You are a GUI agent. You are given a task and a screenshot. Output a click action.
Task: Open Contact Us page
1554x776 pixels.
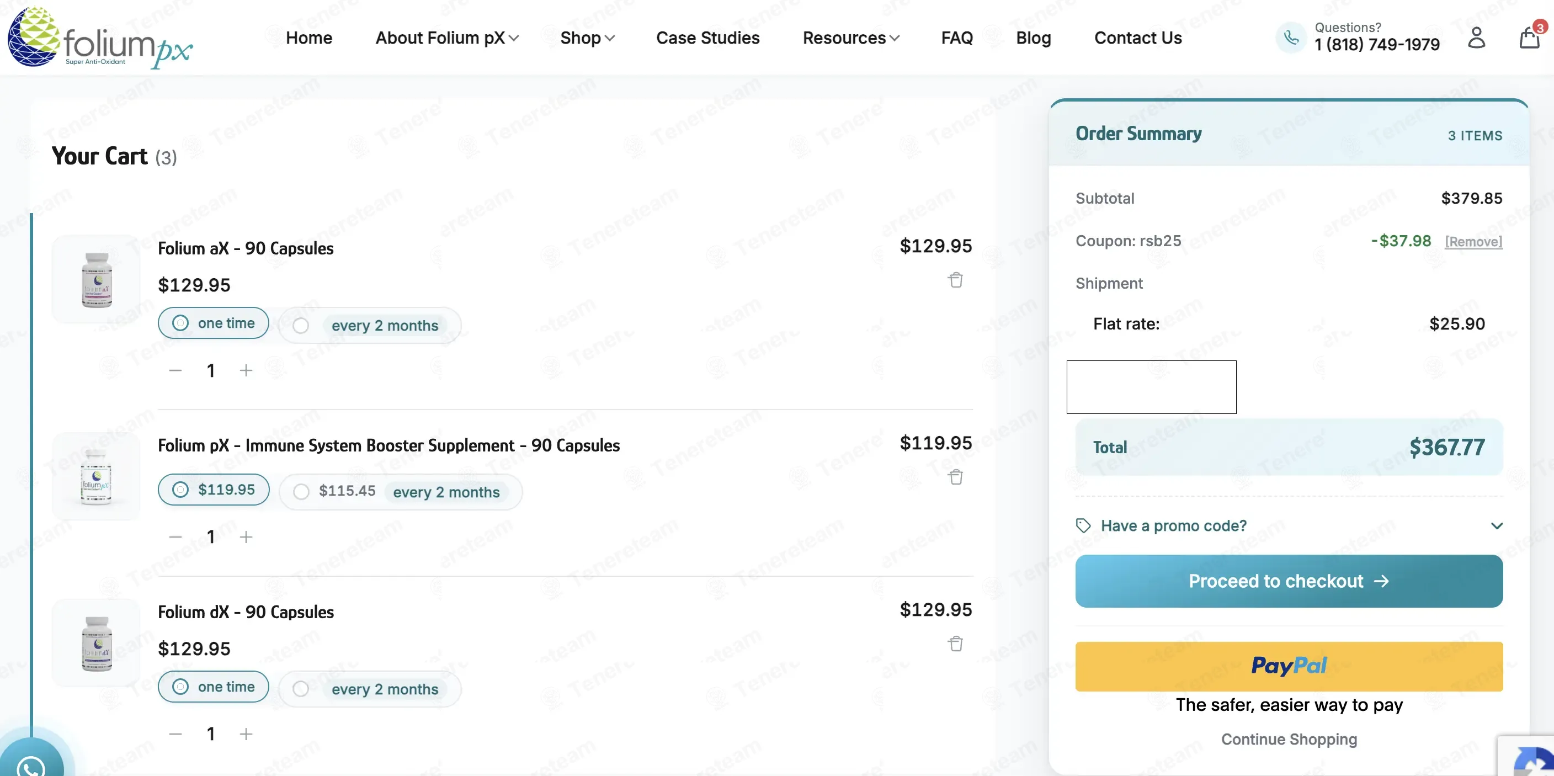[1138, 38]
